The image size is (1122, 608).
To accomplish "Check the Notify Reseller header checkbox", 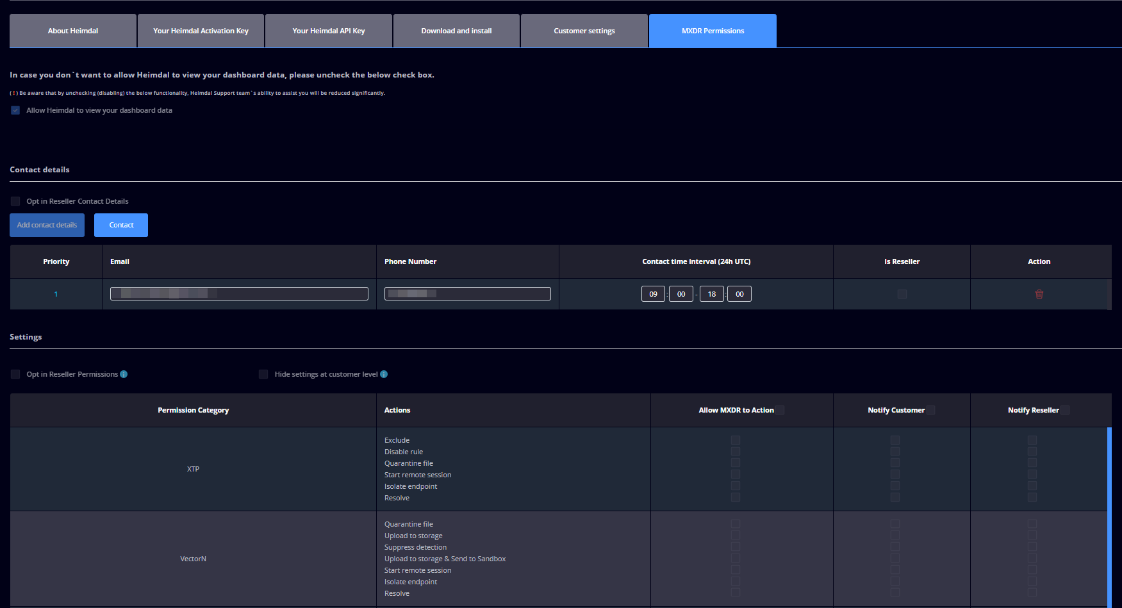I will pos(1065,410).
